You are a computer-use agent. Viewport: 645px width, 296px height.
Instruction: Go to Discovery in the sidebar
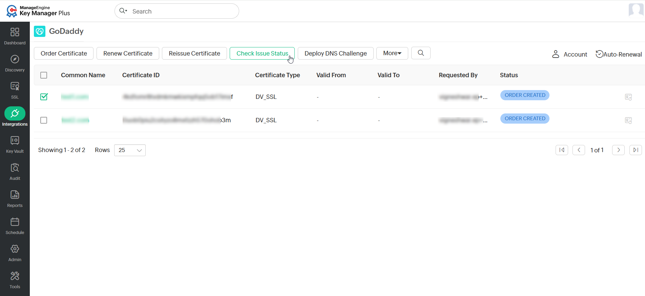(x=15, y=63)
